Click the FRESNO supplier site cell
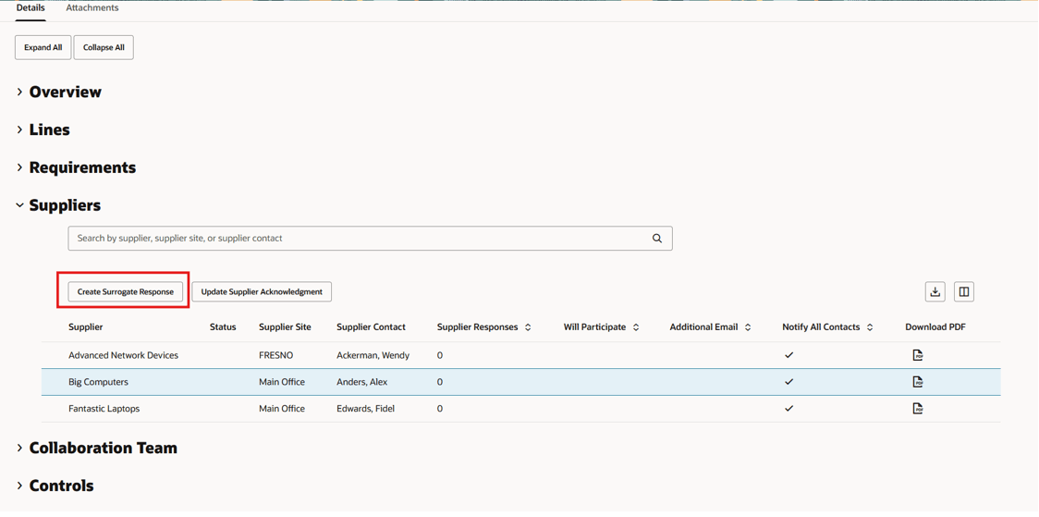This screenshot has height=517, width=1039. tap(275, 355)
